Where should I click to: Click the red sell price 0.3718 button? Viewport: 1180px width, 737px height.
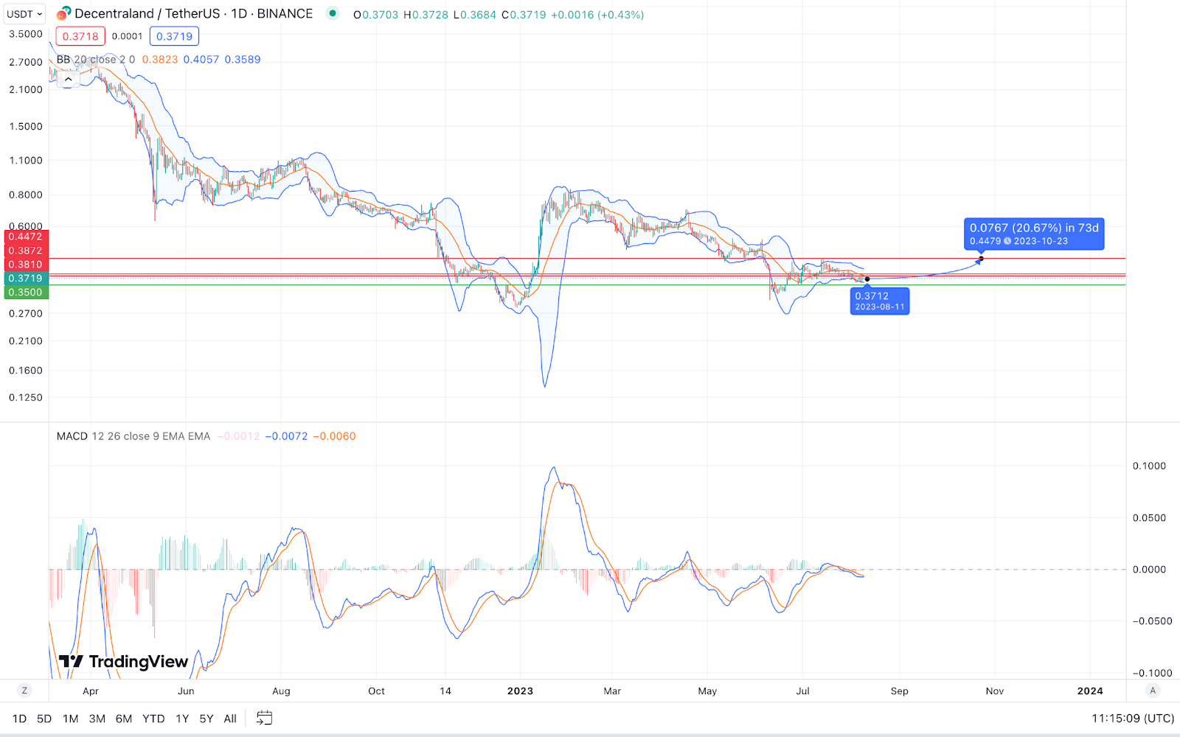pyautogui.click(x=80, y=36)
